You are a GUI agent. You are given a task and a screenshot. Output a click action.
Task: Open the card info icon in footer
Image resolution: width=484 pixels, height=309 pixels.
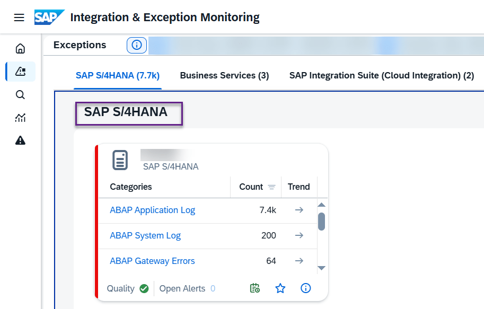pos(306,288)
